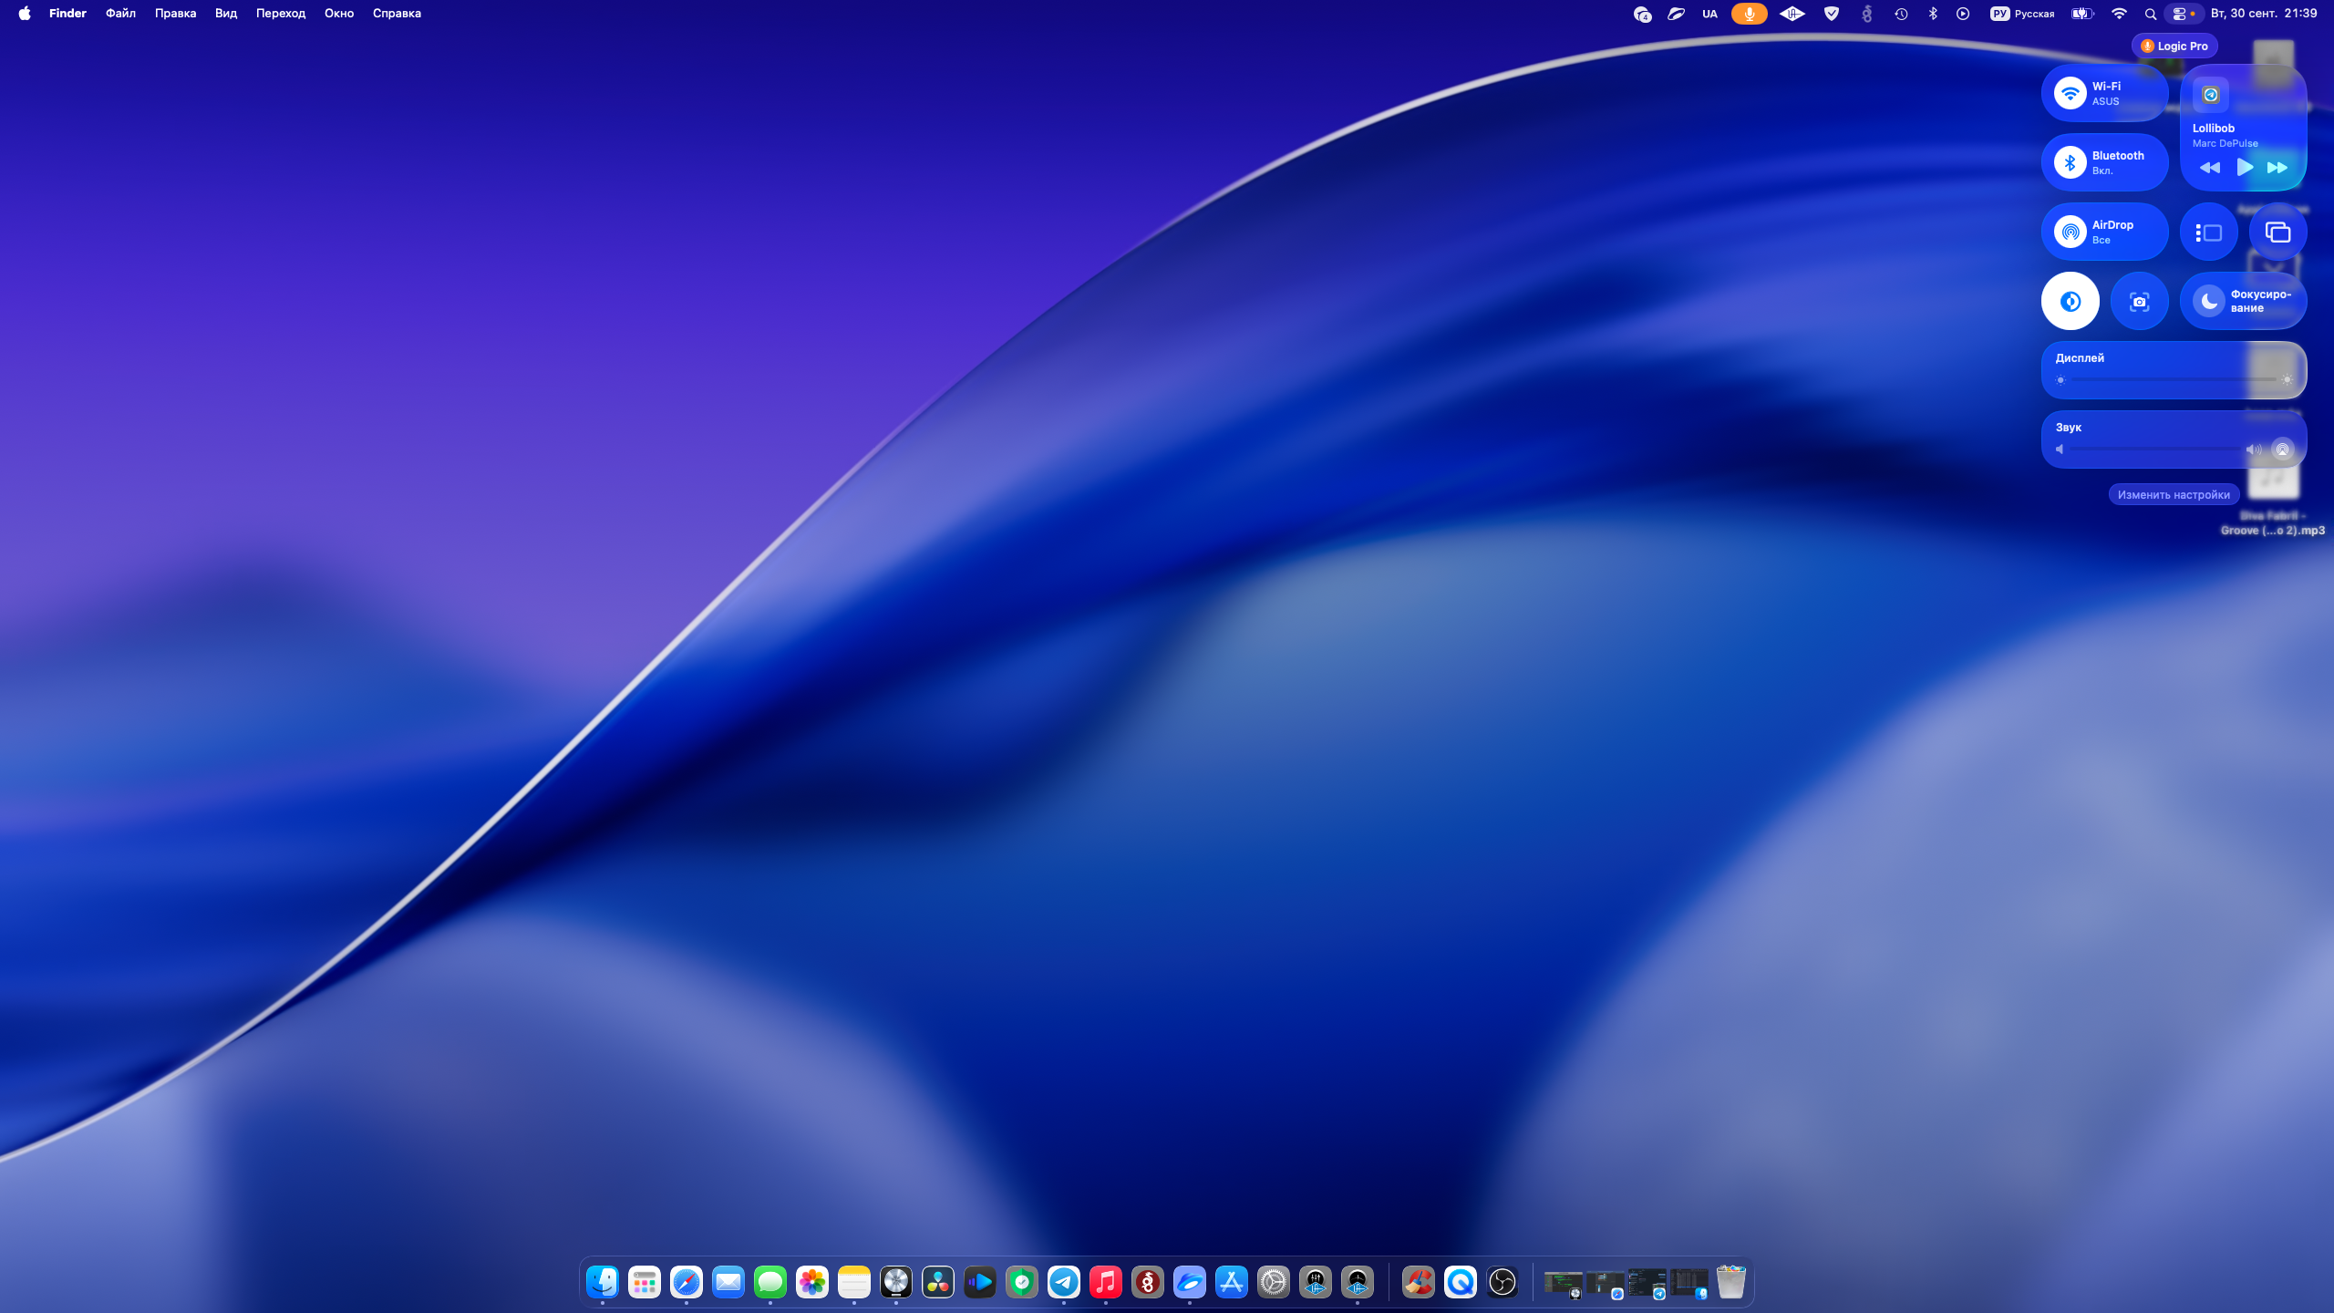Image resolution: width=2334 pixels, height=1313 pixels.
Task: Click Screen Mirroring icon
Action: pos(2277,233)
